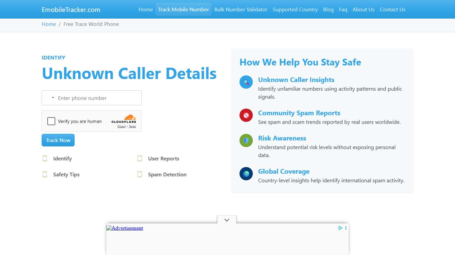Click the AdChoices triangle icon
The height and width of the screenshot is (255, 455).
[340, 228]
